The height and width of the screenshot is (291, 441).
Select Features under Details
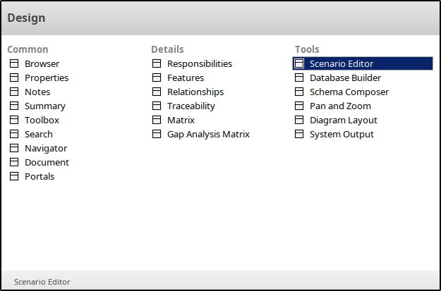pos(186,78)
